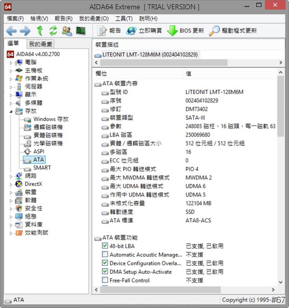The image size is (289, 308).
Task: Expand the 顯示 tree node
Action: click(x=11, y=95)
